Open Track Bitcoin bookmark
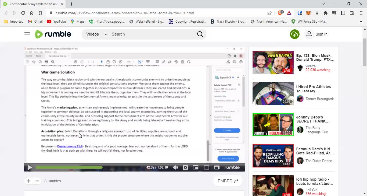The height and width of the screenshot is (196, 367). click(228, 22)
